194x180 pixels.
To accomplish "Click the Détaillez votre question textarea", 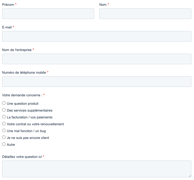I will pos(97,169).
